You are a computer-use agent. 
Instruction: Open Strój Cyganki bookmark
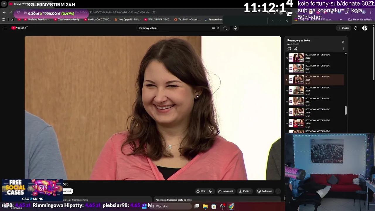(127, 20)
